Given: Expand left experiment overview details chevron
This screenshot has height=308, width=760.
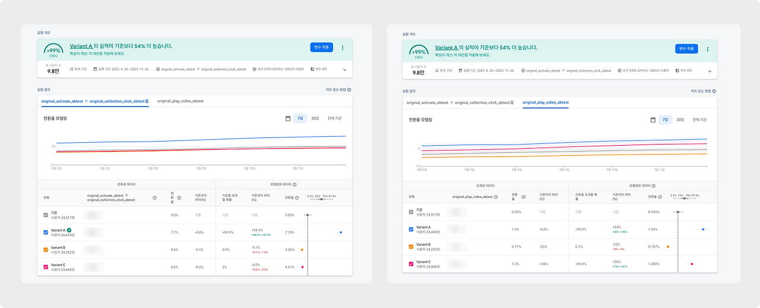Looking at the screenshot, I should click(344, 69).
